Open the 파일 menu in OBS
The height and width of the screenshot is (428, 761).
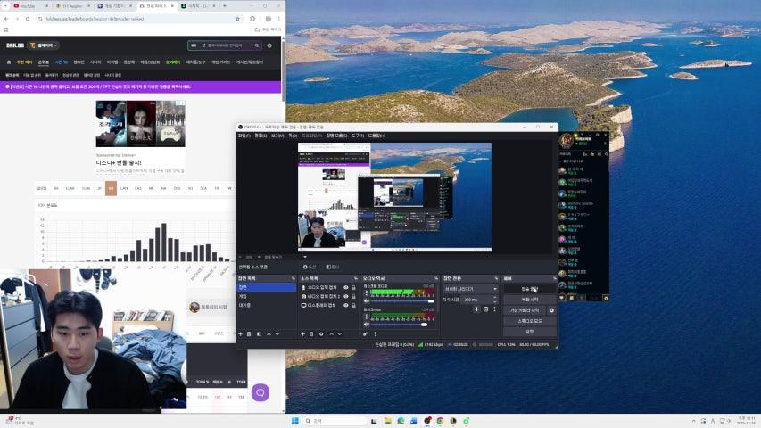(244, 136)
